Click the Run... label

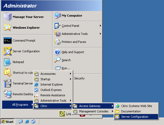pyautogui.click(x=66, y=68)
